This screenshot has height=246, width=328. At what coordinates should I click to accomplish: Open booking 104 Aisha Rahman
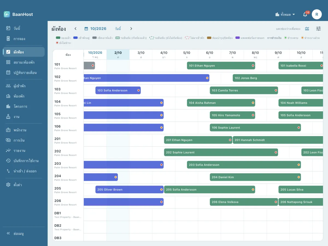pyautogui.click(x=221, y=103)
